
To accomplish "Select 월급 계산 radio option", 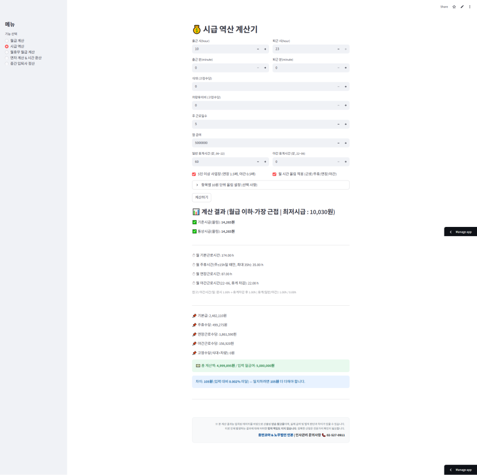I will click(7, 41).
